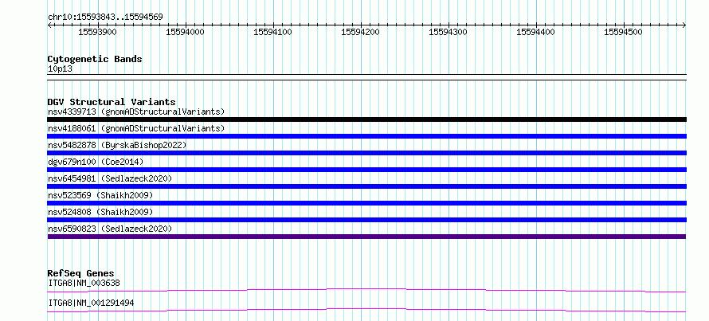Image resolution: width=709 pixels, height=321 pixels.
Task: Click the dgv679n100 (Coe2014) label
Action: [96, 162]
